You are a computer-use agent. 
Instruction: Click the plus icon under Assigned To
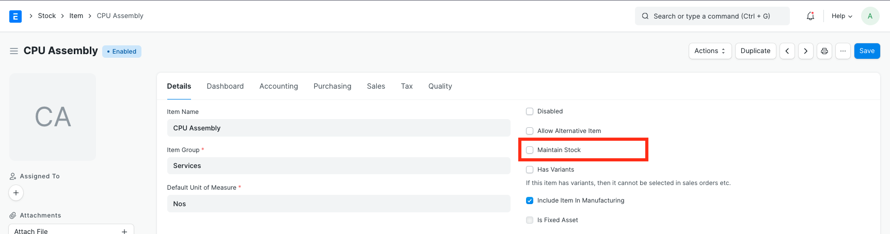coord(16,193)
